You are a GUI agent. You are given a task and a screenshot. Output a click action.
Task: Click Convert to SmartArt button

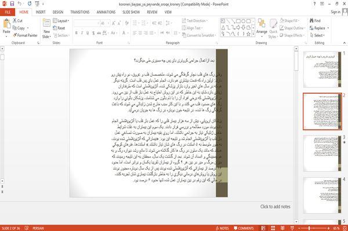coord(198,35)
